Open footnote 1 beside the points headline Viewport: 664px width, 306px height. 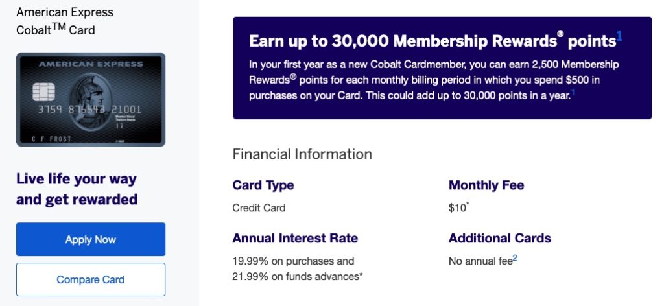(x=619, y=37)
